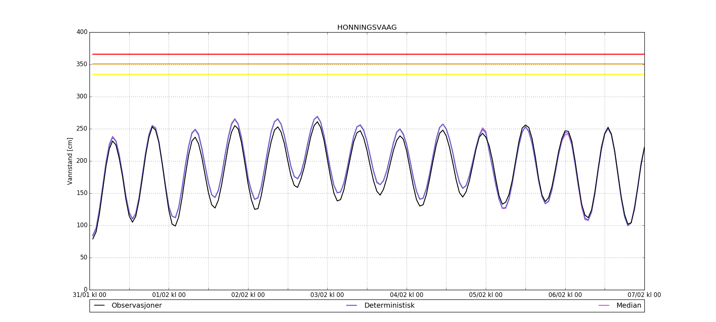Select the Observasjoner legend label
The width and height of the screenshot is (716, 322).
[136, 306]
